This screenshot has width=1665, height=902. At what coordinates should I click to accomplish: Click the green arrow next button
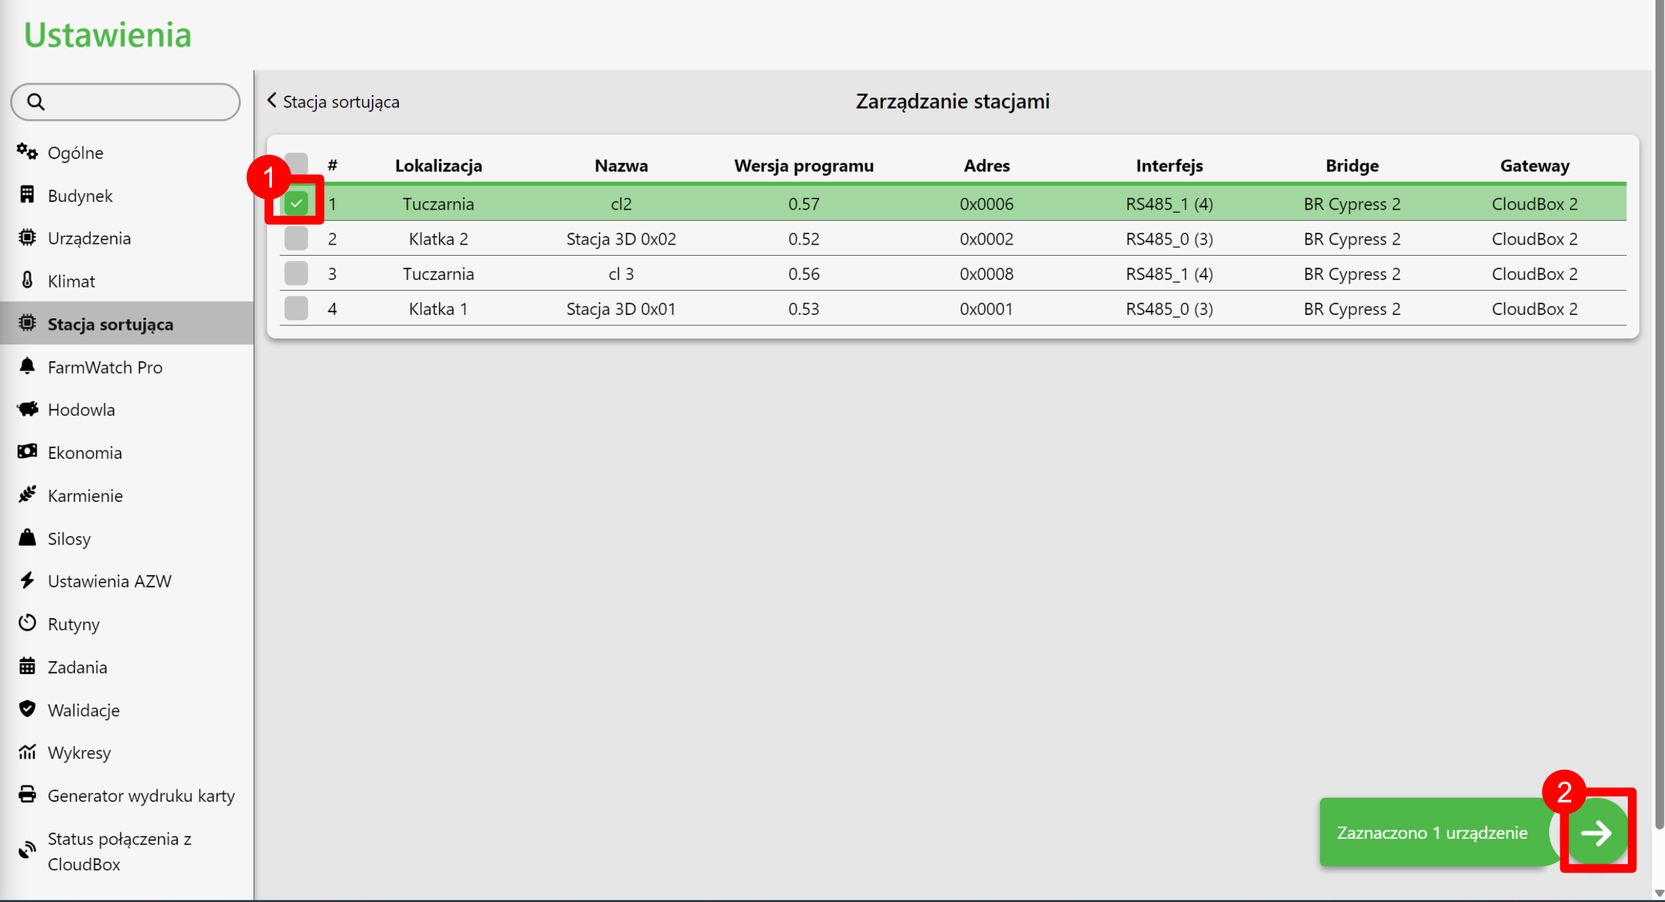pyautogui.click(x=1596, y=832)
